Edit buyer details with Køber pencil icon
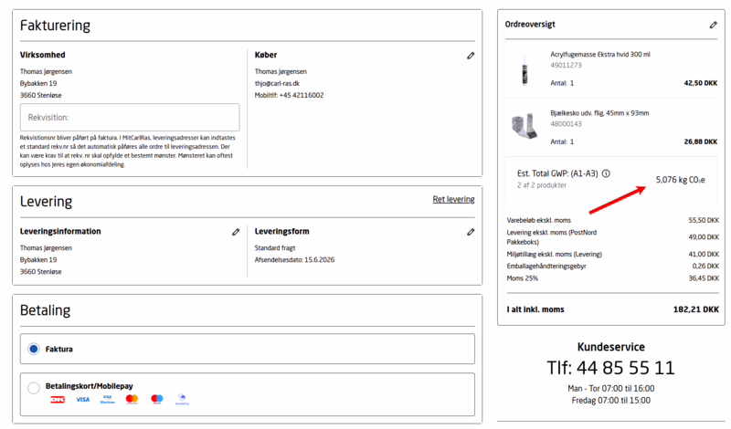 coord(471,56)
